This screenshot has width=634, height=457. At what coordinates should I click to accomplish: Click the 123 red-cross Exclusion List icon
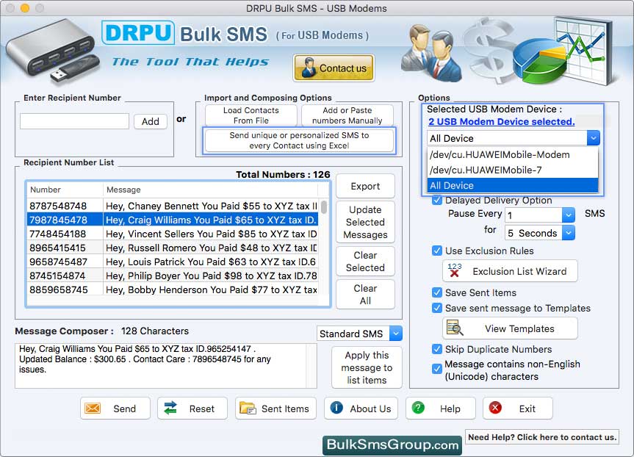click(455, 270)
